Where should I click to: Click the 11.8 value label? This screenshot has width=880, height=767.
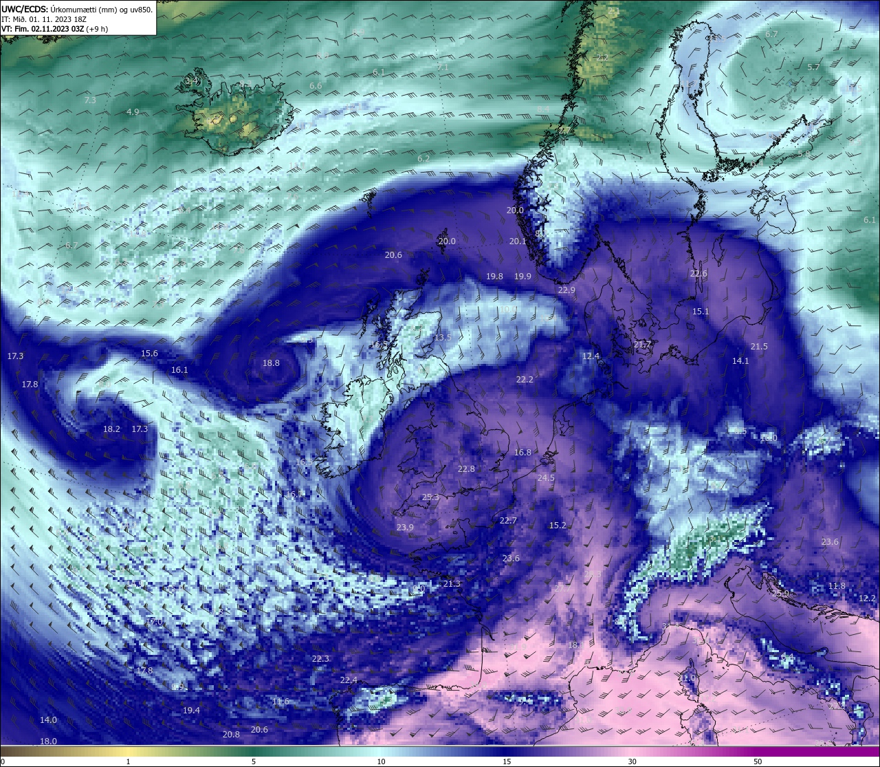tap(837, 585)
